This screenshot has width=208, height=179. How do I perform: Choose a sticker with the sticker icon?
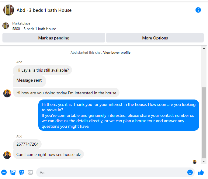(22, 172)
